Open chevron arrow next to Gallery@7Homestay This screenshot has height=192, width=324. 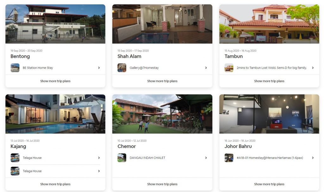(206, 68)
